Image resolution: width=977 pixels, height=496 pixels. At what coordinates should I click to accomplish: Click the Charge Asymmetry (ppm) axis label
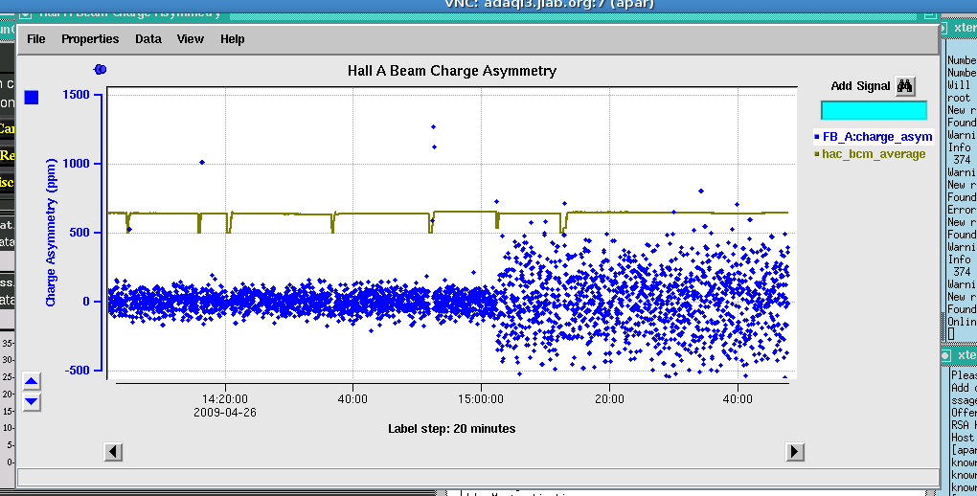tap(51, 233)
